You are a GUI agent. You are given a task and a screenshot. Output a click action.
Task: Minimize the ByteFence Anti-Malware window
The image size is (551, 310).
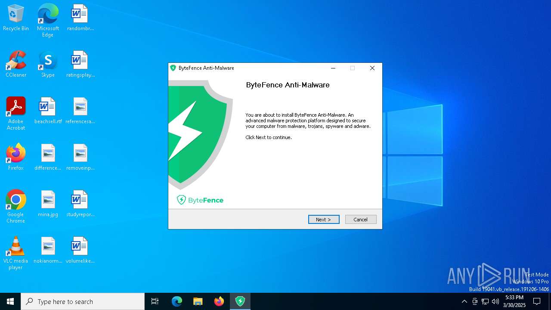(x=333, y=68)
